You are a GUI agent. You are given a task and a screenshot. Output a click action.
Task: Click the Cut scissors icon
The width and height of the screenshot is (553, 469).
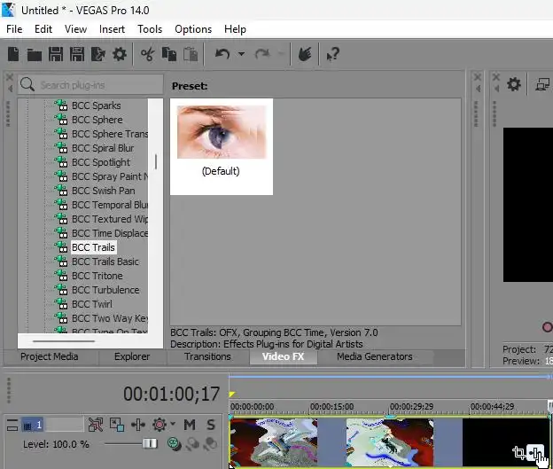[x=148, y=54]
